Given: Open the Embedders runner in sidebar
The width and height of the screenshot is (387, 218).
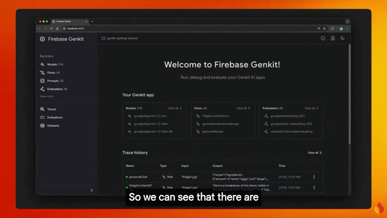Looking at the screenshot, I should 54,89.
